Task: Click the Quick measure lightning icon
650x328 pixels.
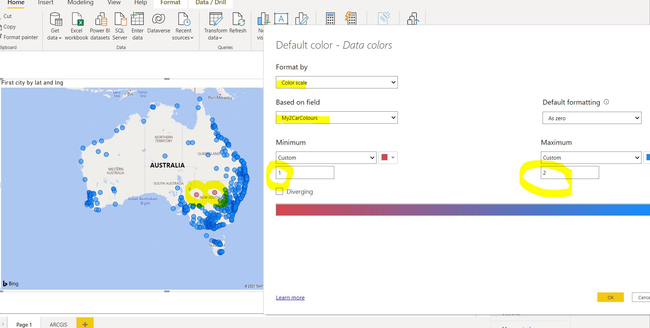Action: [351, 19]
